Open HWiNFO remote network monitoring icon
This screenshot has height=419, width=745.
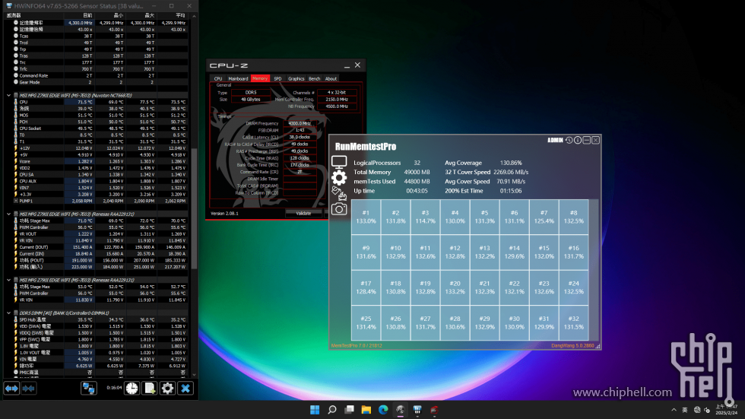pos(88,389)
